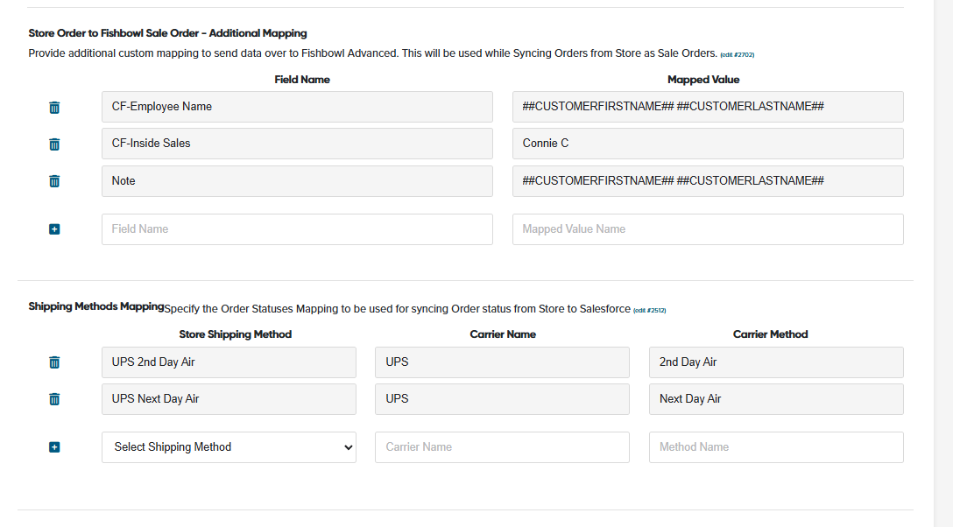Viewport: 953px width, 527px height.
Task: Select the Note field name box
Action: 297,181
